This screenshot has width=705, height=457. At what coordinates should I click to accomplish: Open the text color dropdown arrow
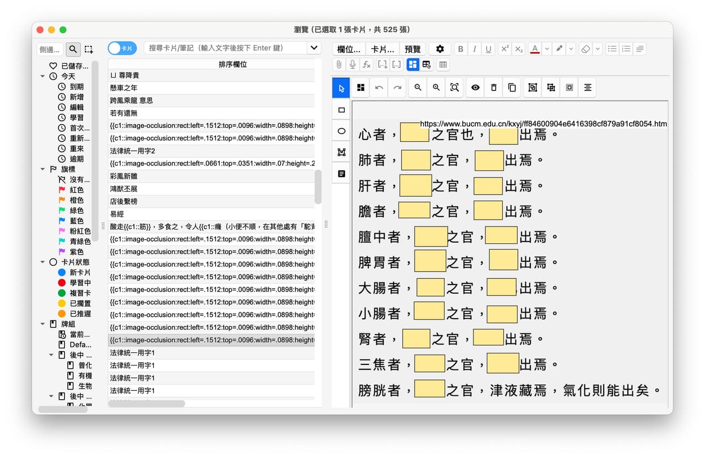(x=547, y=49)
